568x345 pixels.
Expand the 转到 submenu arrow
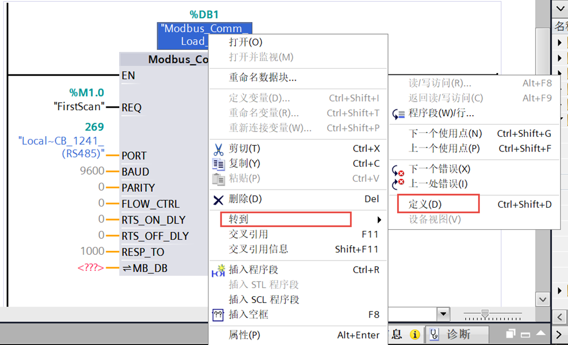379,220
